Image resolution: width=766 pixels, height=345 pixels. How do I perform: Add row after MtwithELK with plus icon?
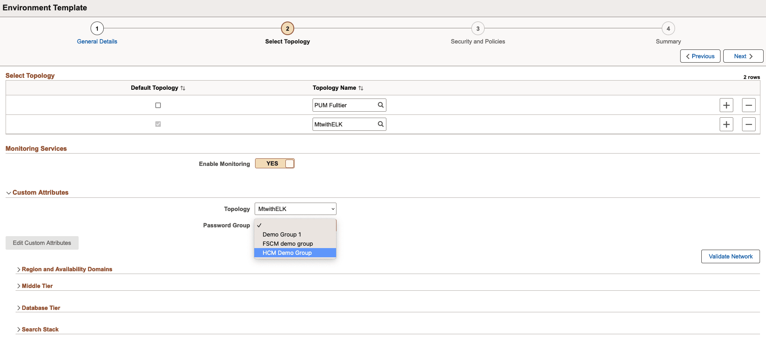pyautogui.click(x=726, y=124)
